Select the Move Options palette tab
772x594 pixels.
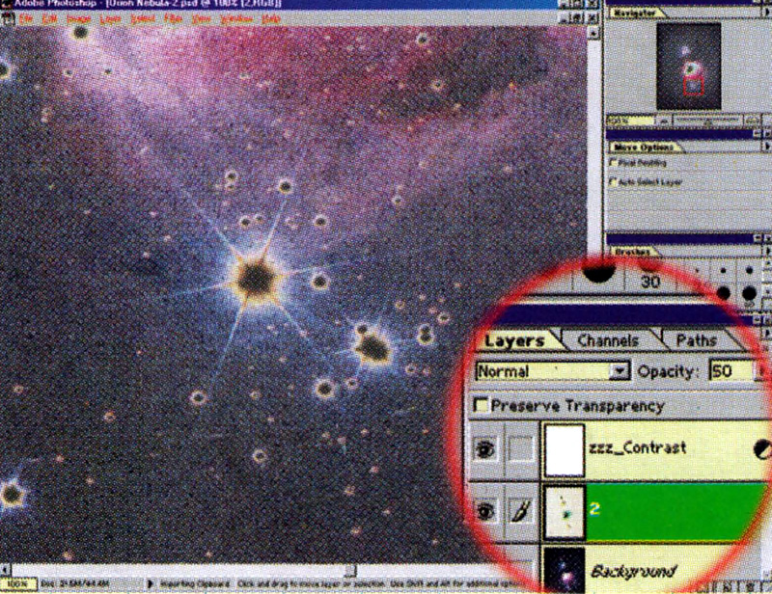[x=644, y=148]
